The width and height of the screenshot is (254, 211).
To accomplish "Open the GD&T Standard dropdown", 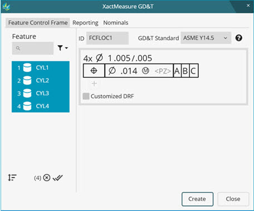I will click(x=206, y=38).
